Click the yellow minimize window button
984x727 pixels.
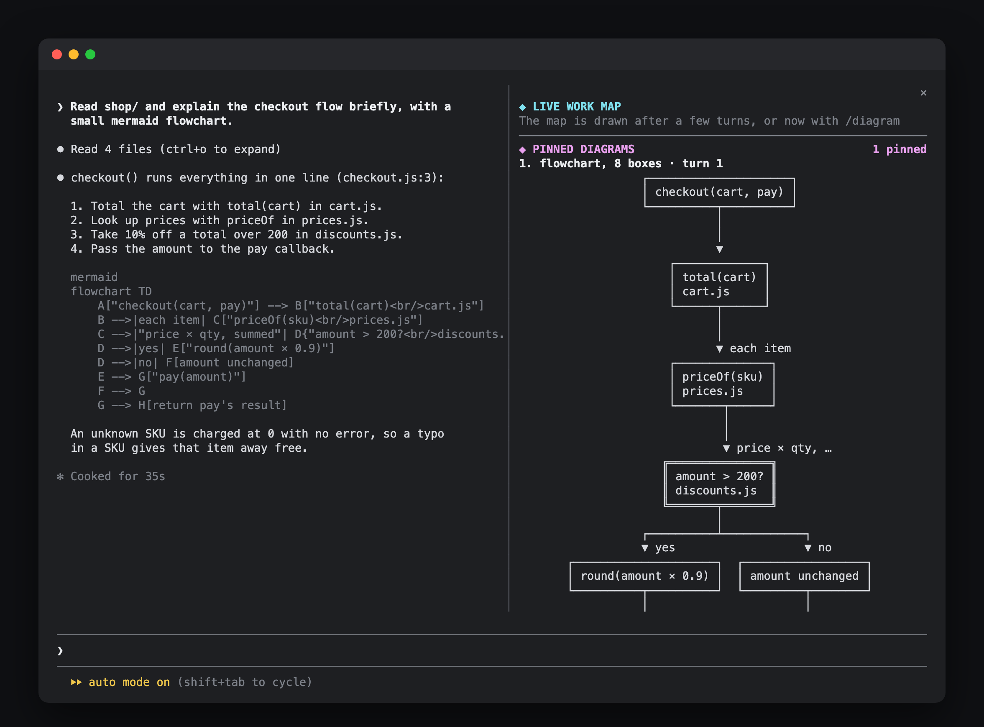(74, 54)
